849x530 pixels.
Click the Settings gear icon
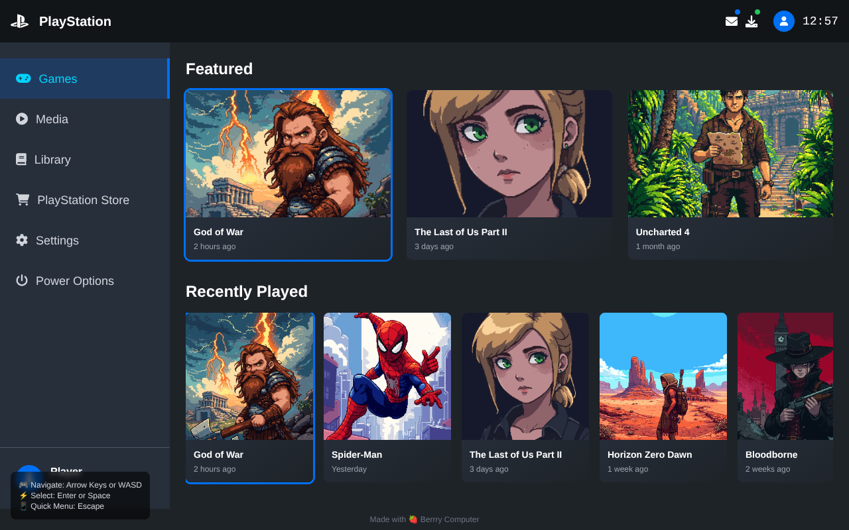(x=21, y=240)
